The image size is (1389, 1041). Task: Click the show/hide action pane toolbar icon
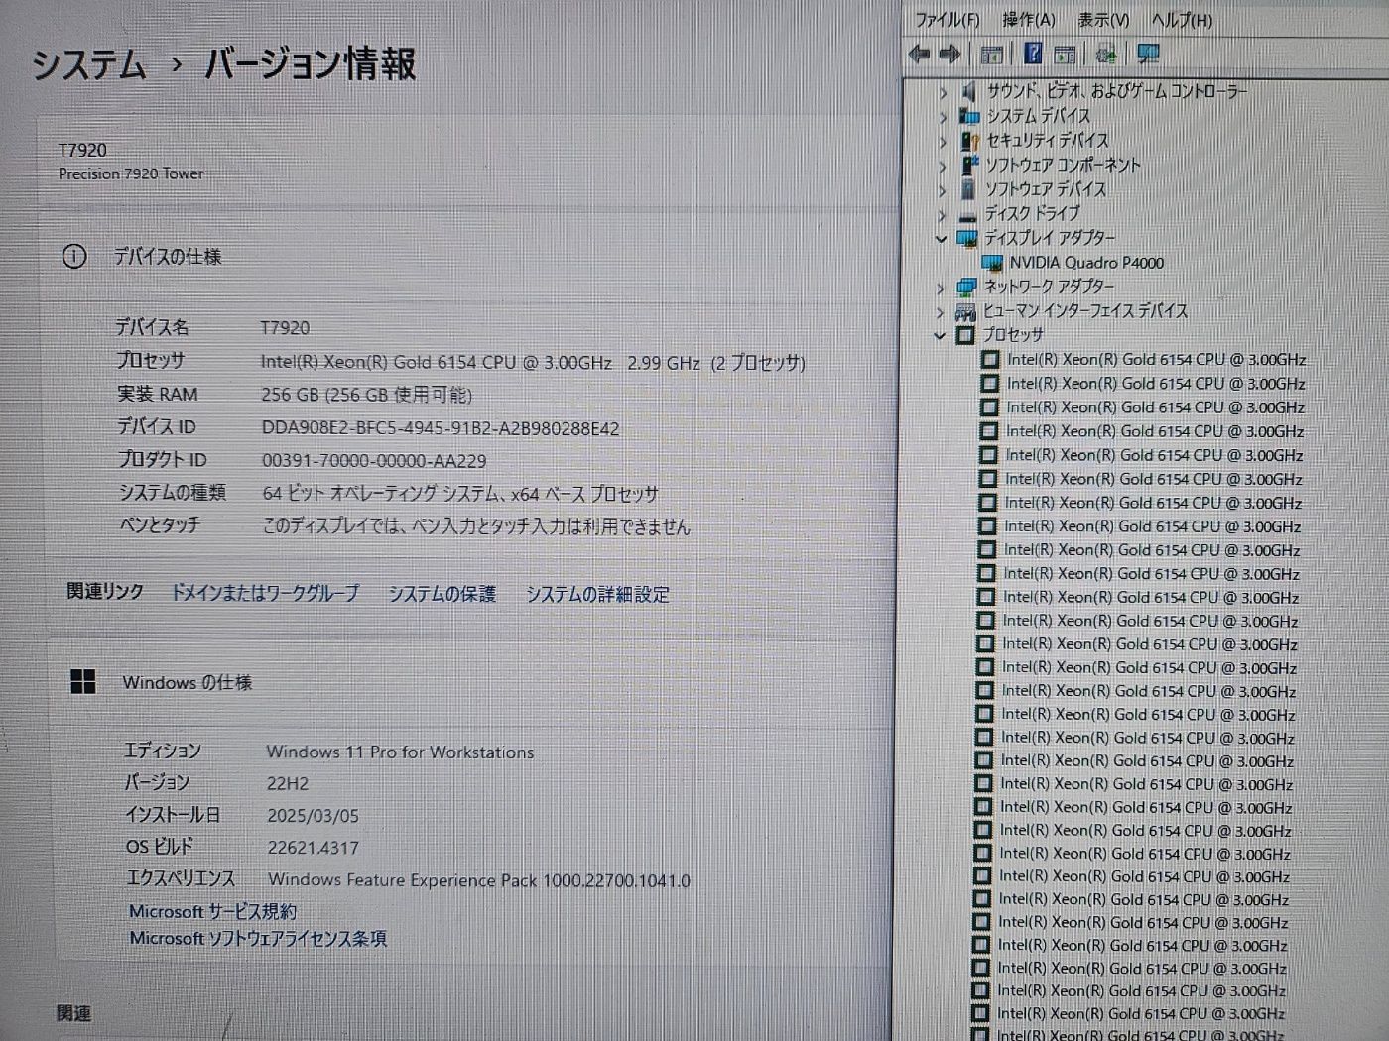coord(1065,55)
